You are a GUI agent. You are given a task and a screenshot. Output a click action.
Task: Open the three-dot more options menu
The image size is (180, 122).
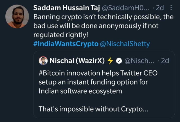(x=172, y=8)
